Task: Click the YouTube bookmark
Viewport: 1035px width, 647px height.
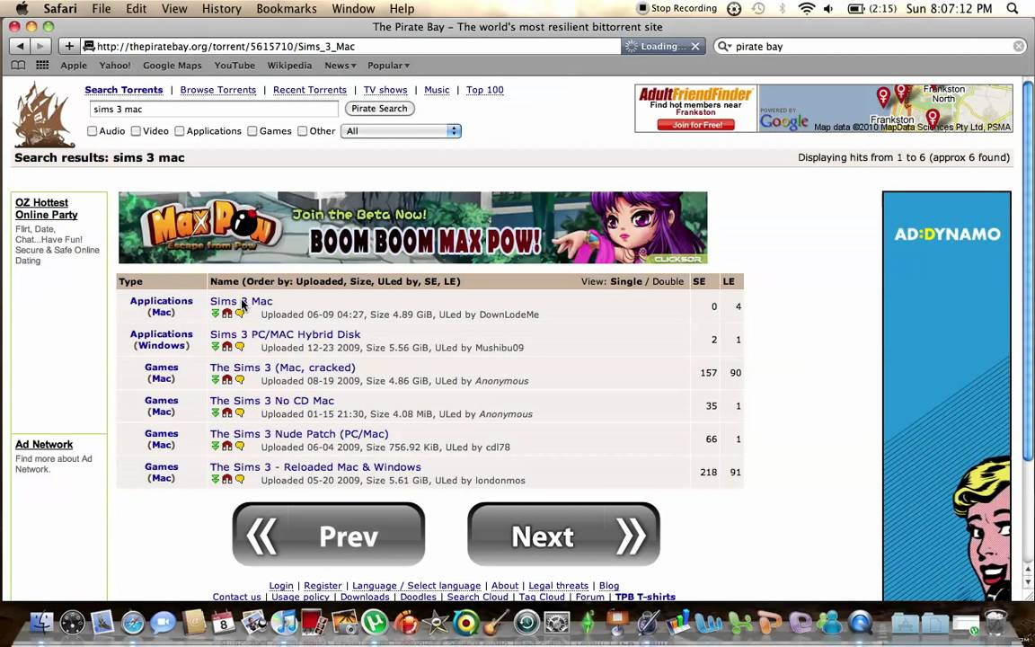Action: (234, 66)
